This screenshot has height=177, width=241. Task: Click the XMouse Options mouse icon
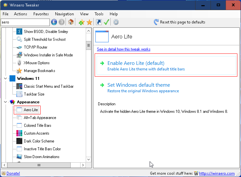coord(19,63)
